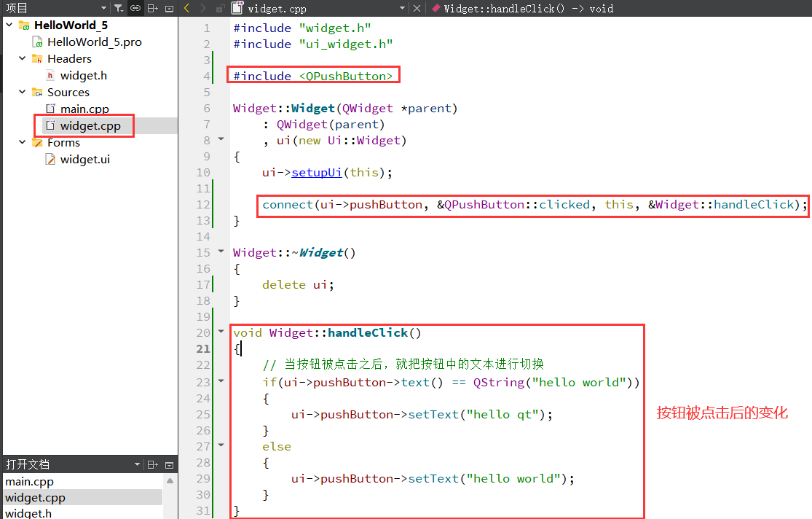This screenshot has height=519, width=812.
Task: Click the 'else' keyword on line 27
Action: tap(277, 446)
